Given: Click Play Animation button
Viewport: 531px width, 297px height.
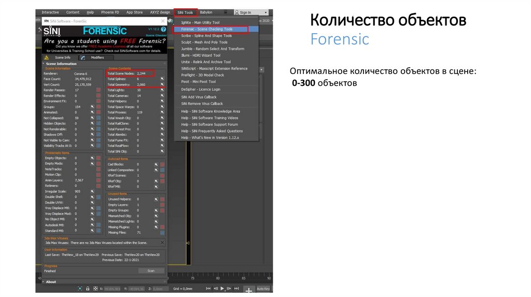Looking at the screenshot, I should point(222,289).
